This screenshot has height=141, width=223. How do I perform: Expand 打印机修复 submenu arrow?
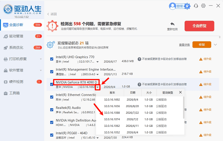pyautogui.click(x=41, y=59)
